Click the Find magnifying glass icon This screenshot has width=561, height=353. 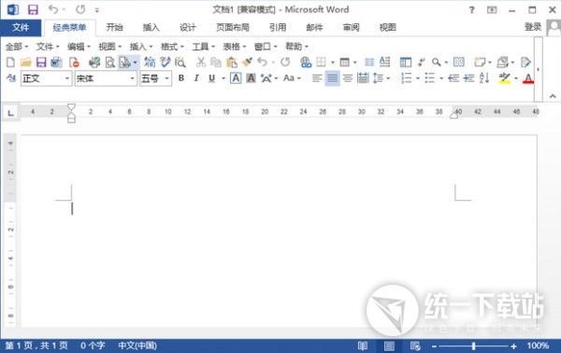pos(436,63)
